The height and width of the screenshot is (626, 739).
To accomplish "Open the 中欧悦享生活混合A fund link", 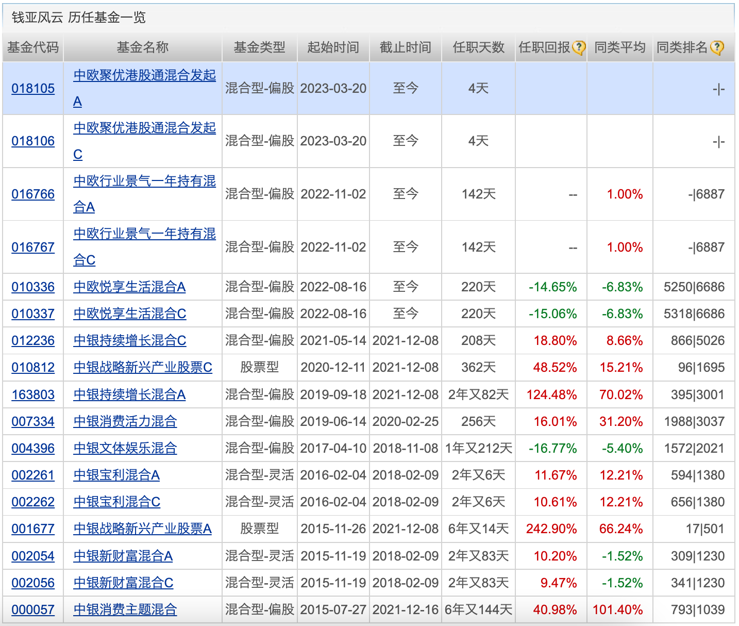I will (129, 287).
